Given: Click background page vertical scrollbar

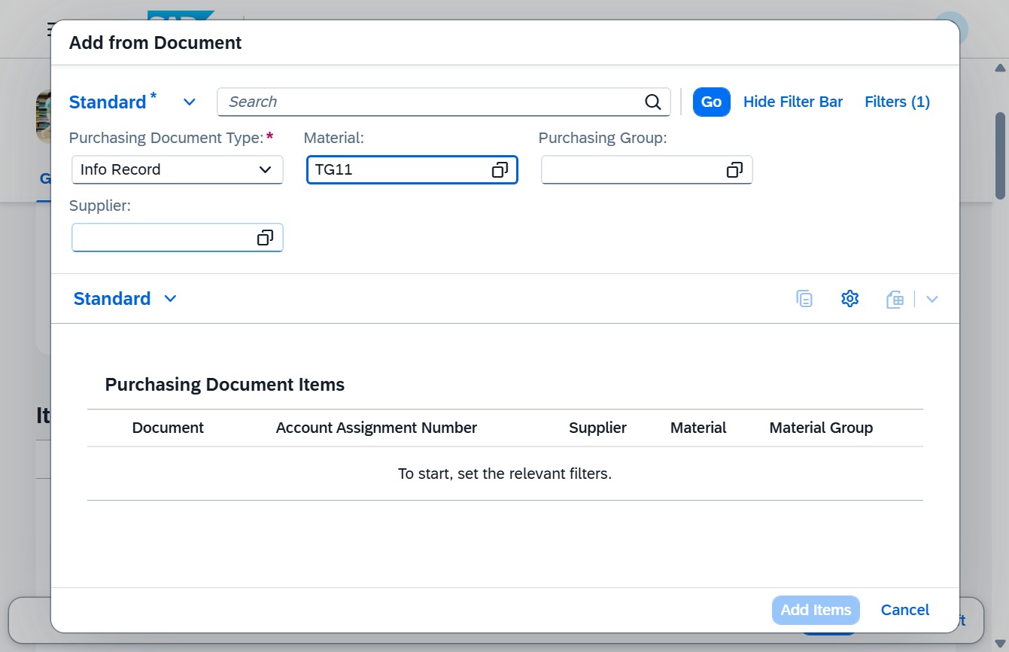Looking at the screenshot, I should (1000, 156).
